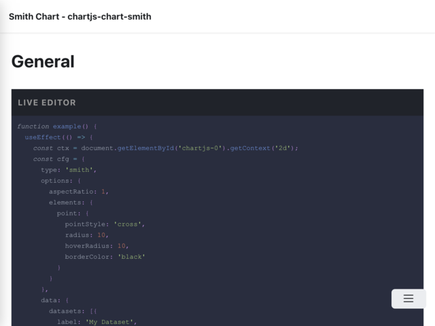Viewport: 435px width, 326px height.
Task: Click the 'elements:' key in code
Action: click(67, 202)
